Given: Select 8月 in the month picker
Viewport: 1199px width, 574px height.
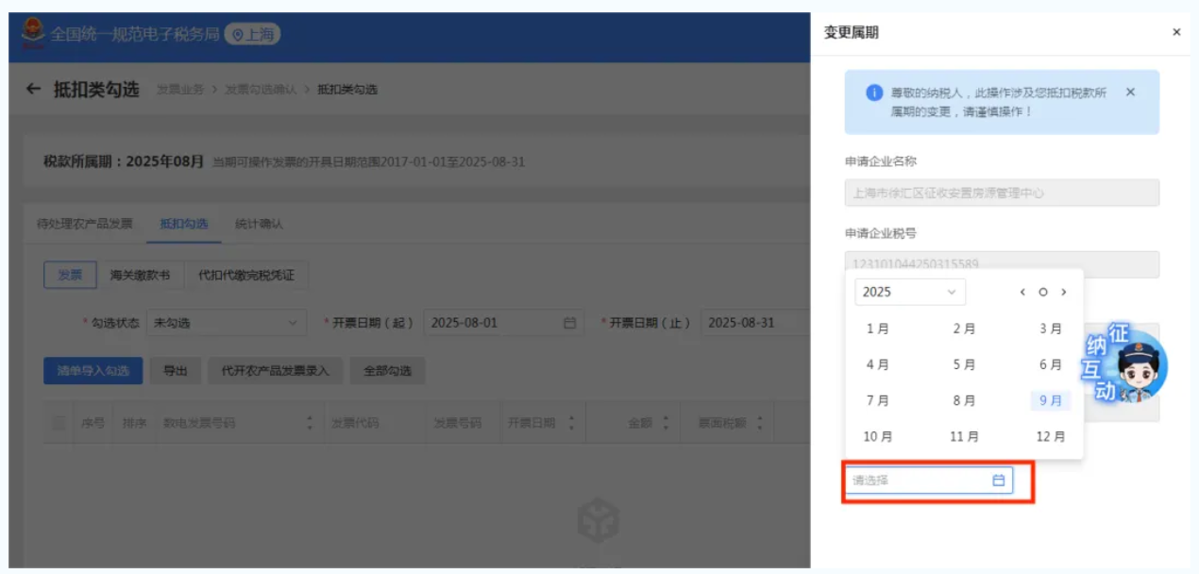Looking at the screenshot, I should coord(964,400).
